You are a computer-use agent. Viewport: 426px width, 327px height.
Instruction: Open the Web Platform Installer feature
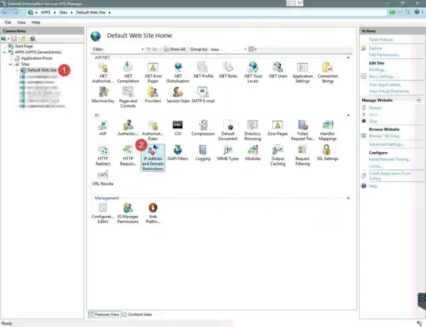coord(153,214)
